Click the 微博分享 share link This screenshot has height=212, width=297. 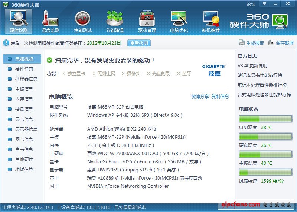[x=200, y=97]
